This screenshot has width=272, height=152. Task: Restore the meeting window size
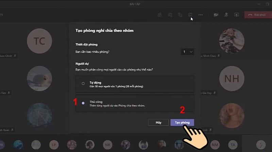click(x=267, y=4)
